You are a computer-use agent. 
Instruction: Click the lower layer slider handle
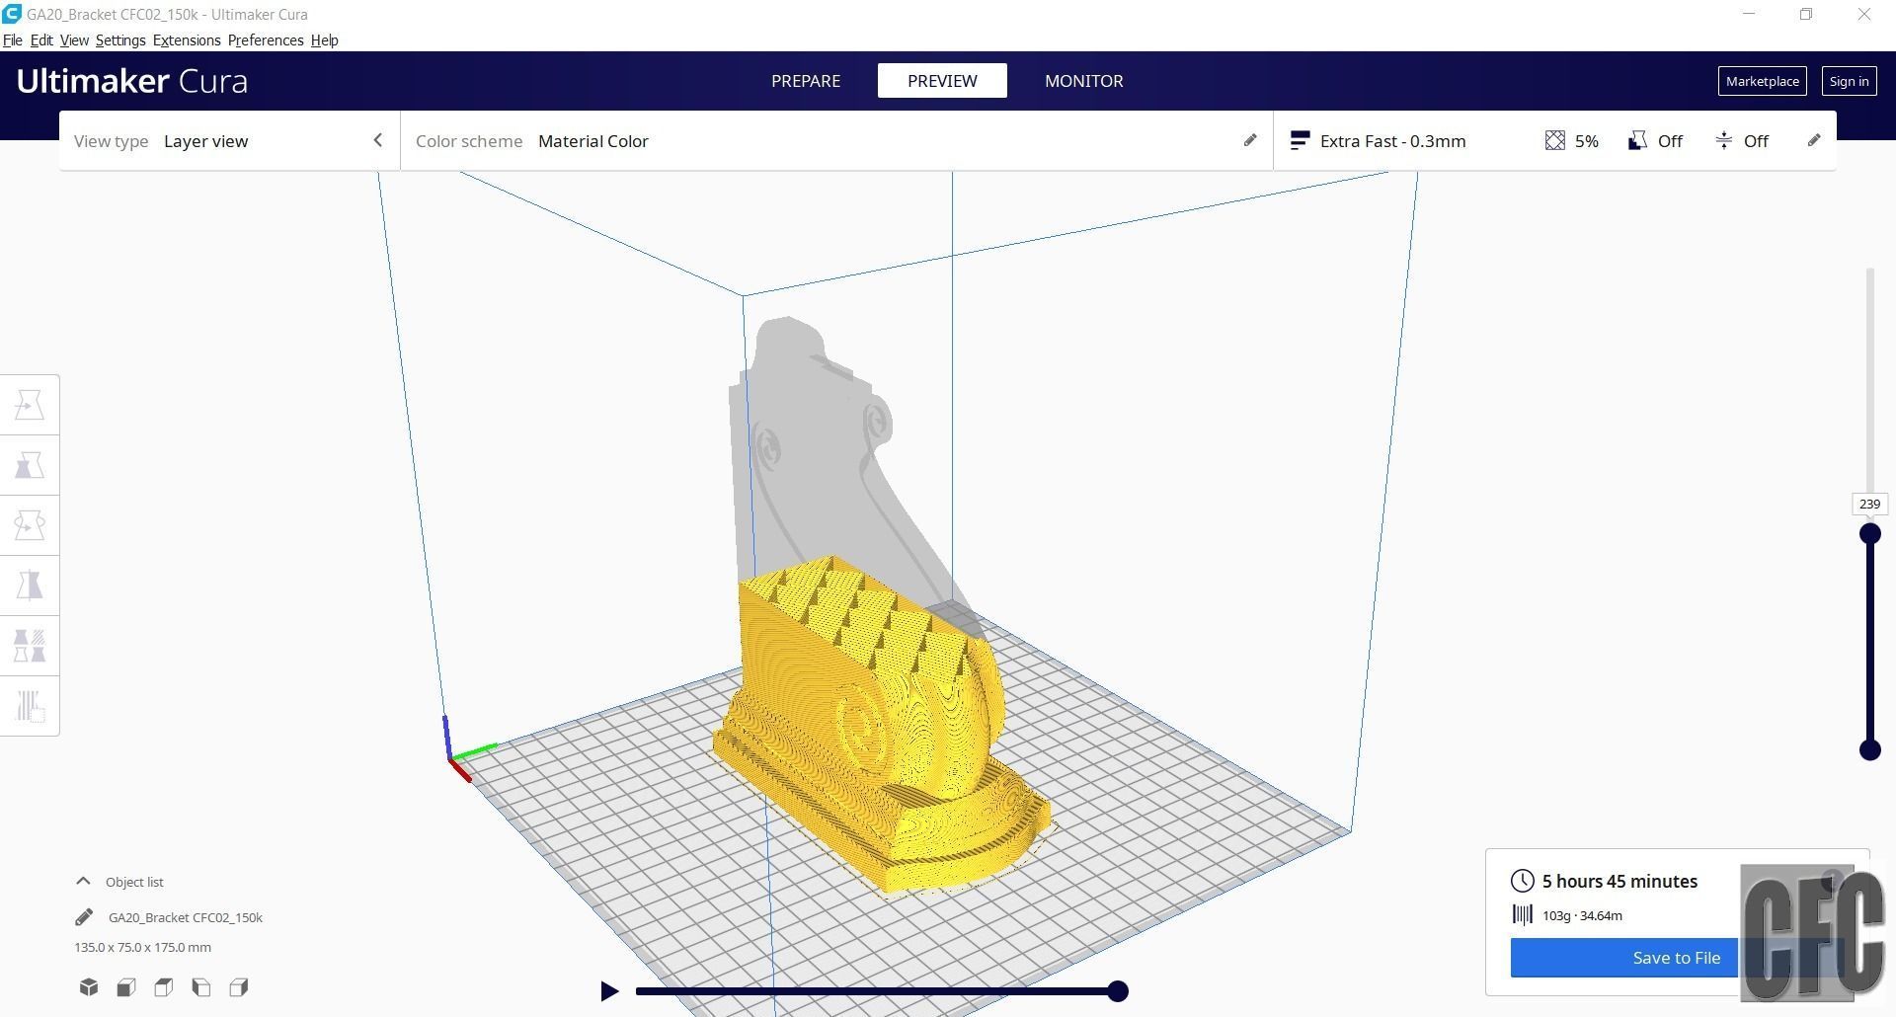1869,750
